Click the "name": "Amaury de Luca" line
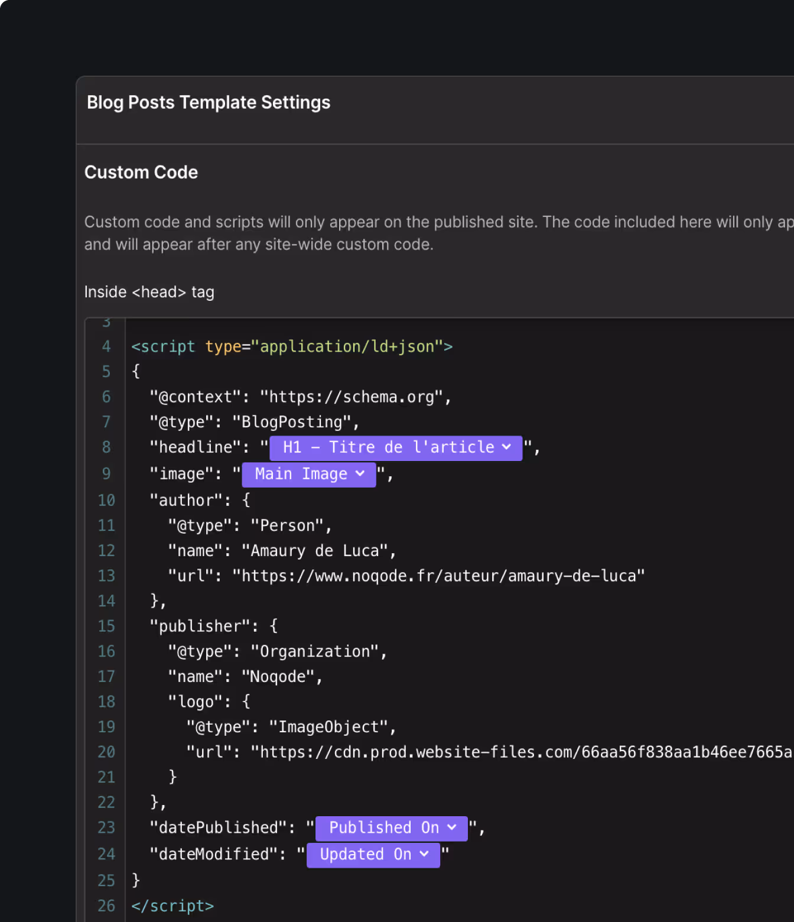The height and width of the screenshot is (922, 794). [x=282, y=551]
